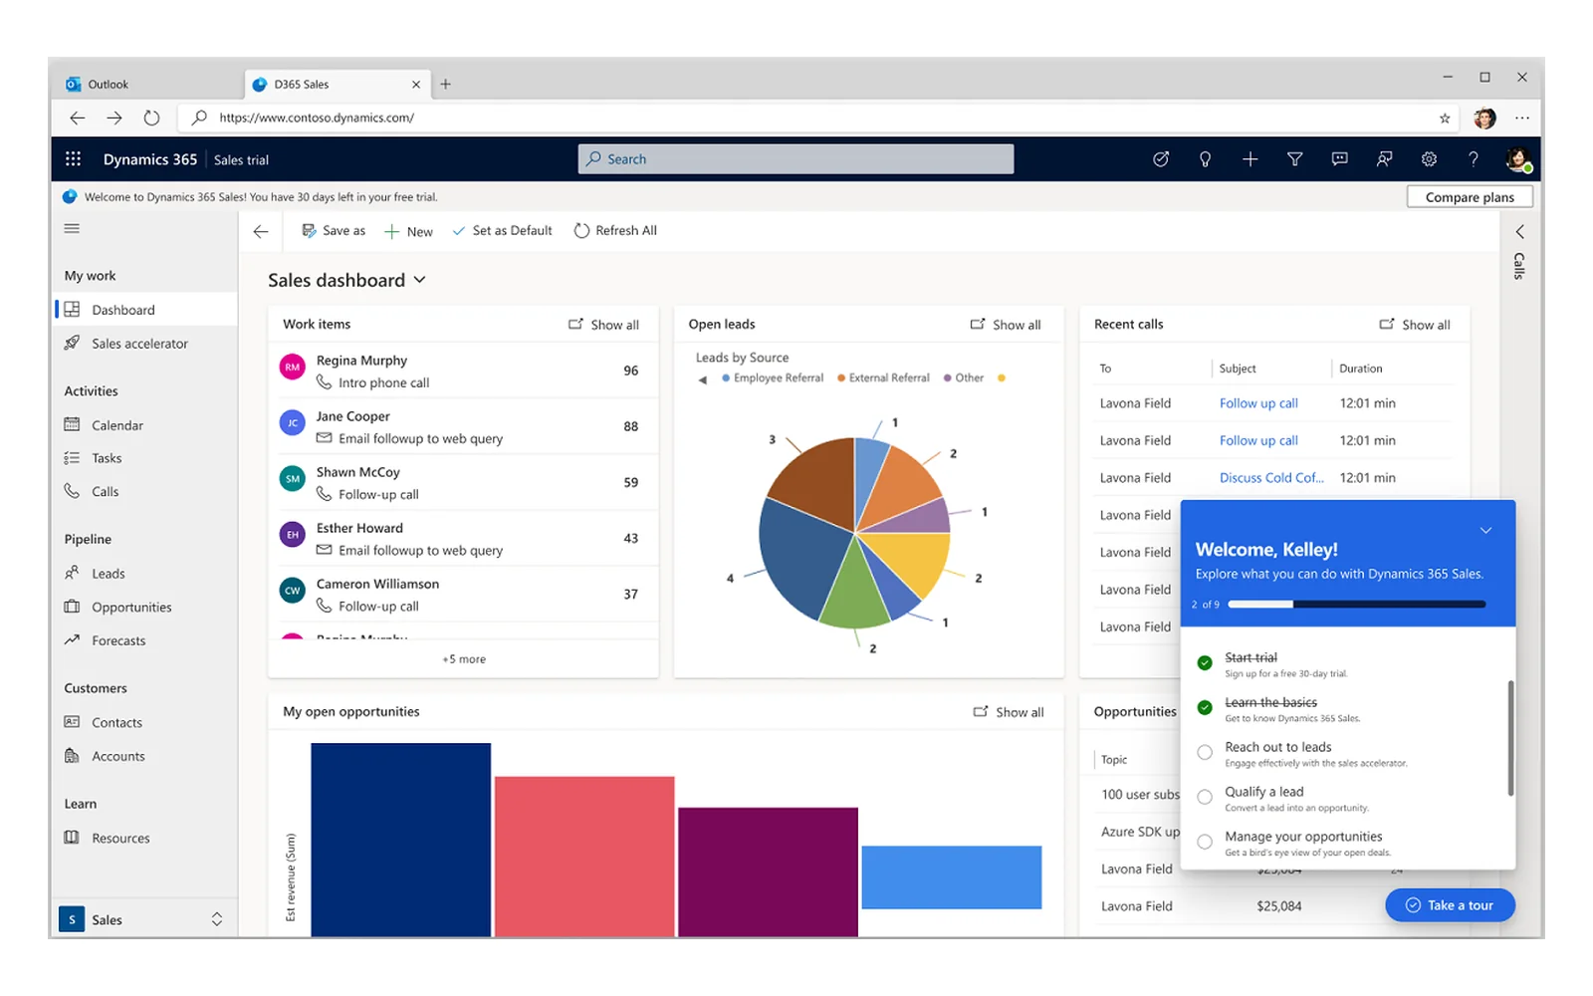Click EH avatar of Esther Howard
The width and height of the screenshot is (1593, 996).
pyautogui.click(x=292, y=535)
